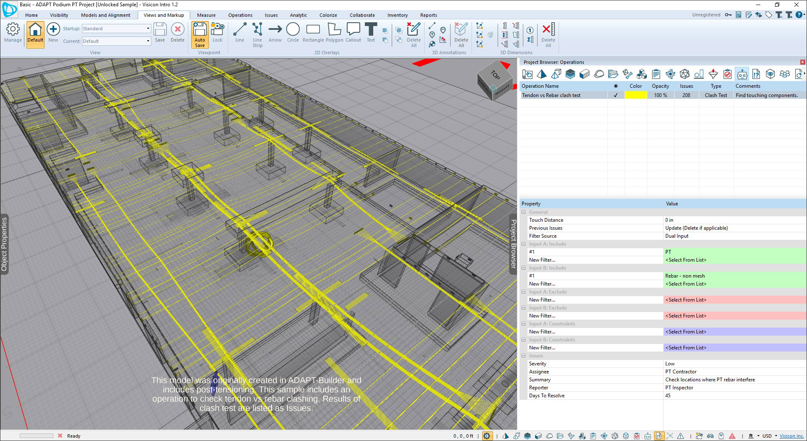Click the sum dimension icon in 3D Dimensions
The width and height of the screenshot is (807, 441).
click(530, 39)
